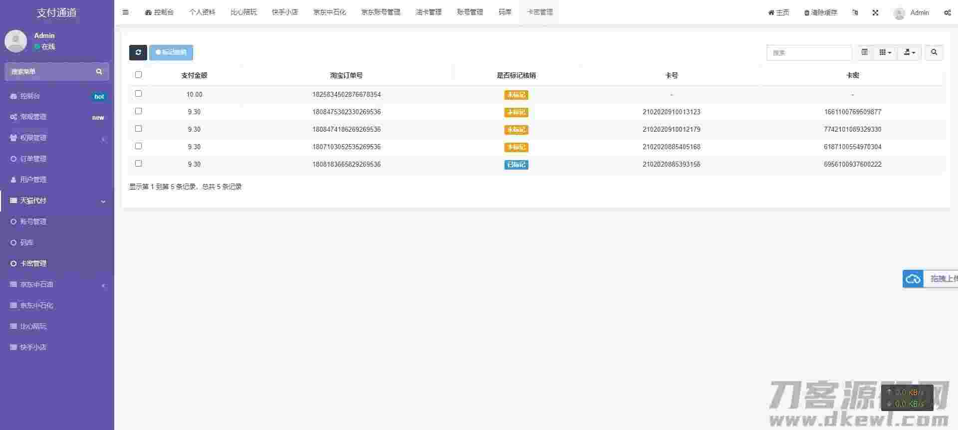Open 码库 in the sidebar
The height and width of the screenshot is (430, 958).
pos(26,242)
